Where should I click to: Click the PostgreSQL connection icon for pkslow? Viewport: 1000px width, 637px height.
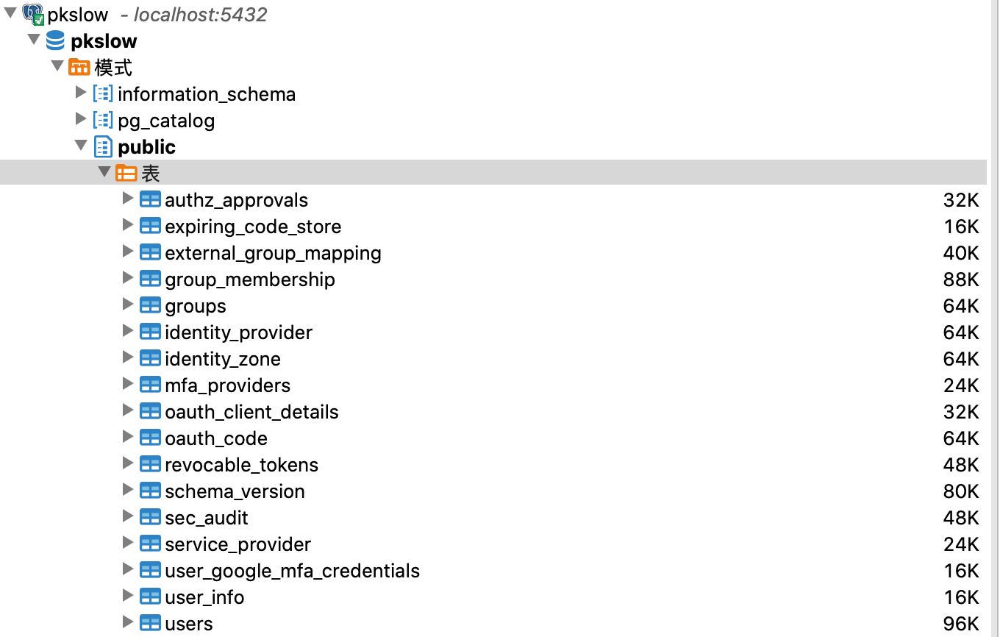(32, 14)
